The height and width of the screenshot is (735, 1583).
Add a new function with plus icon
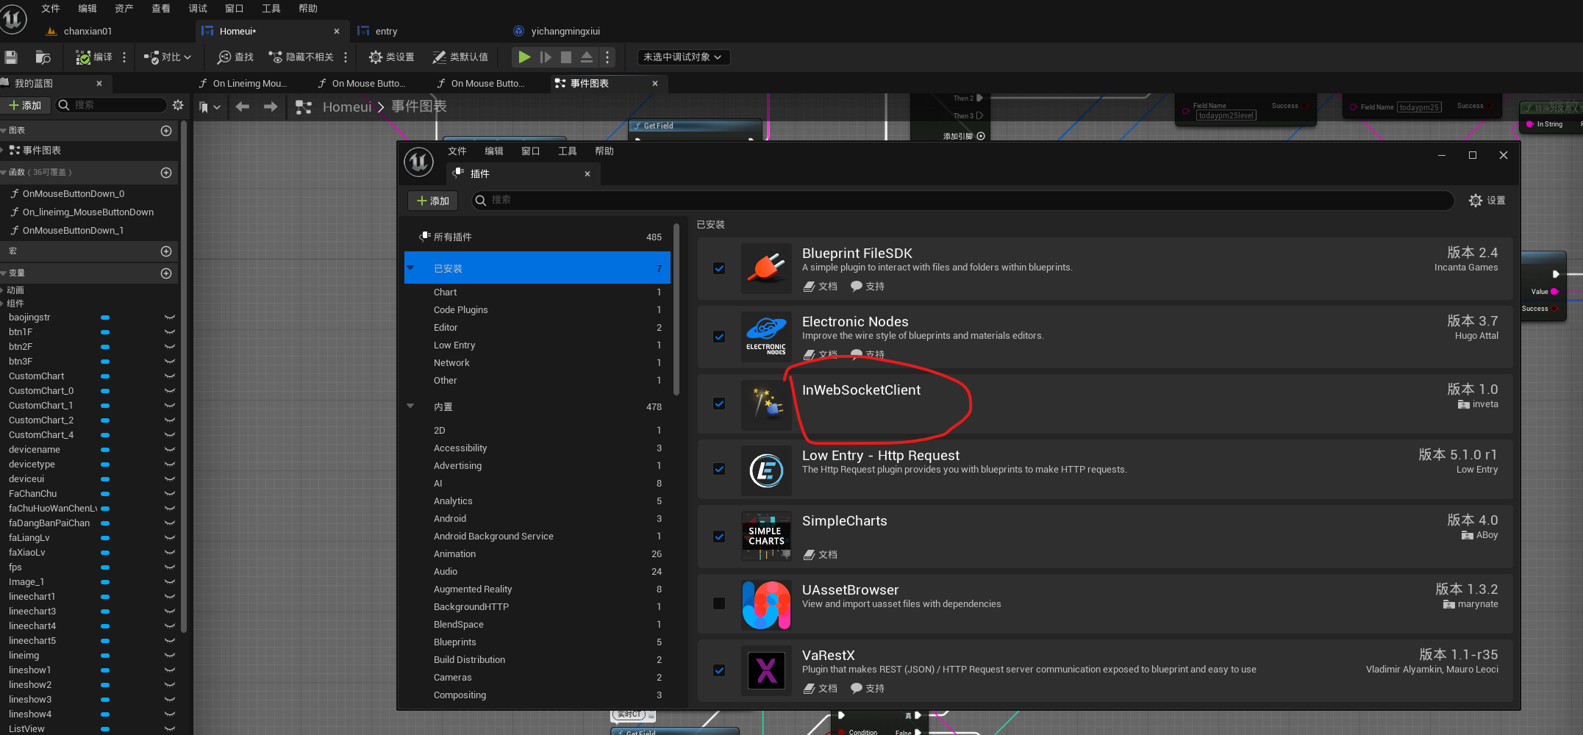[x=166, y=173]
